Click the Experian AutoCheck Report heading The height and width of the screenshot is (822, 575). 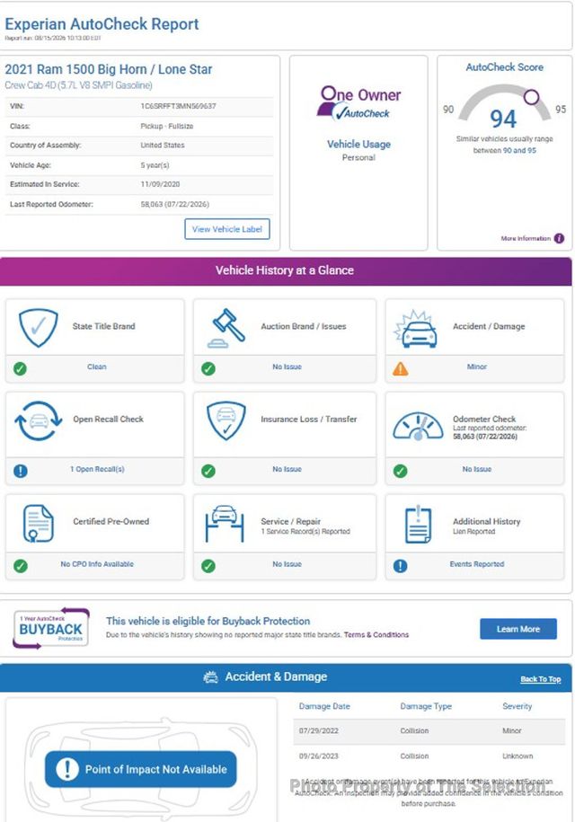(102, 24)
